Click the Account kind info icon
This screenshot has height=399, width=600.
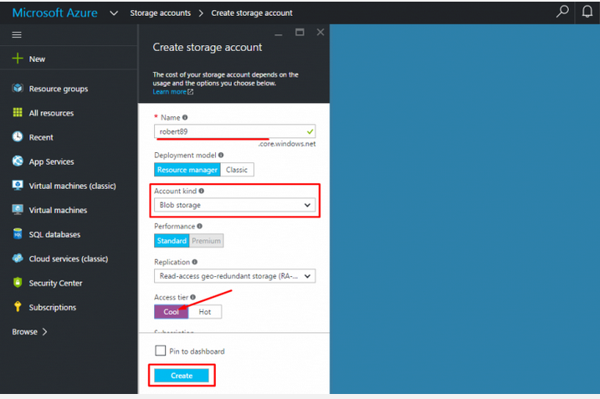pos(202,191)
